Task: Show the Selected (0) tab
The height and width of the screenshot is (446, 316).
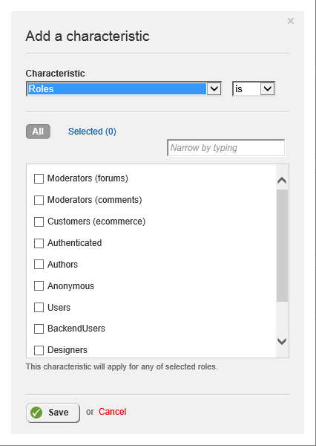Action: tap(92, 132)
